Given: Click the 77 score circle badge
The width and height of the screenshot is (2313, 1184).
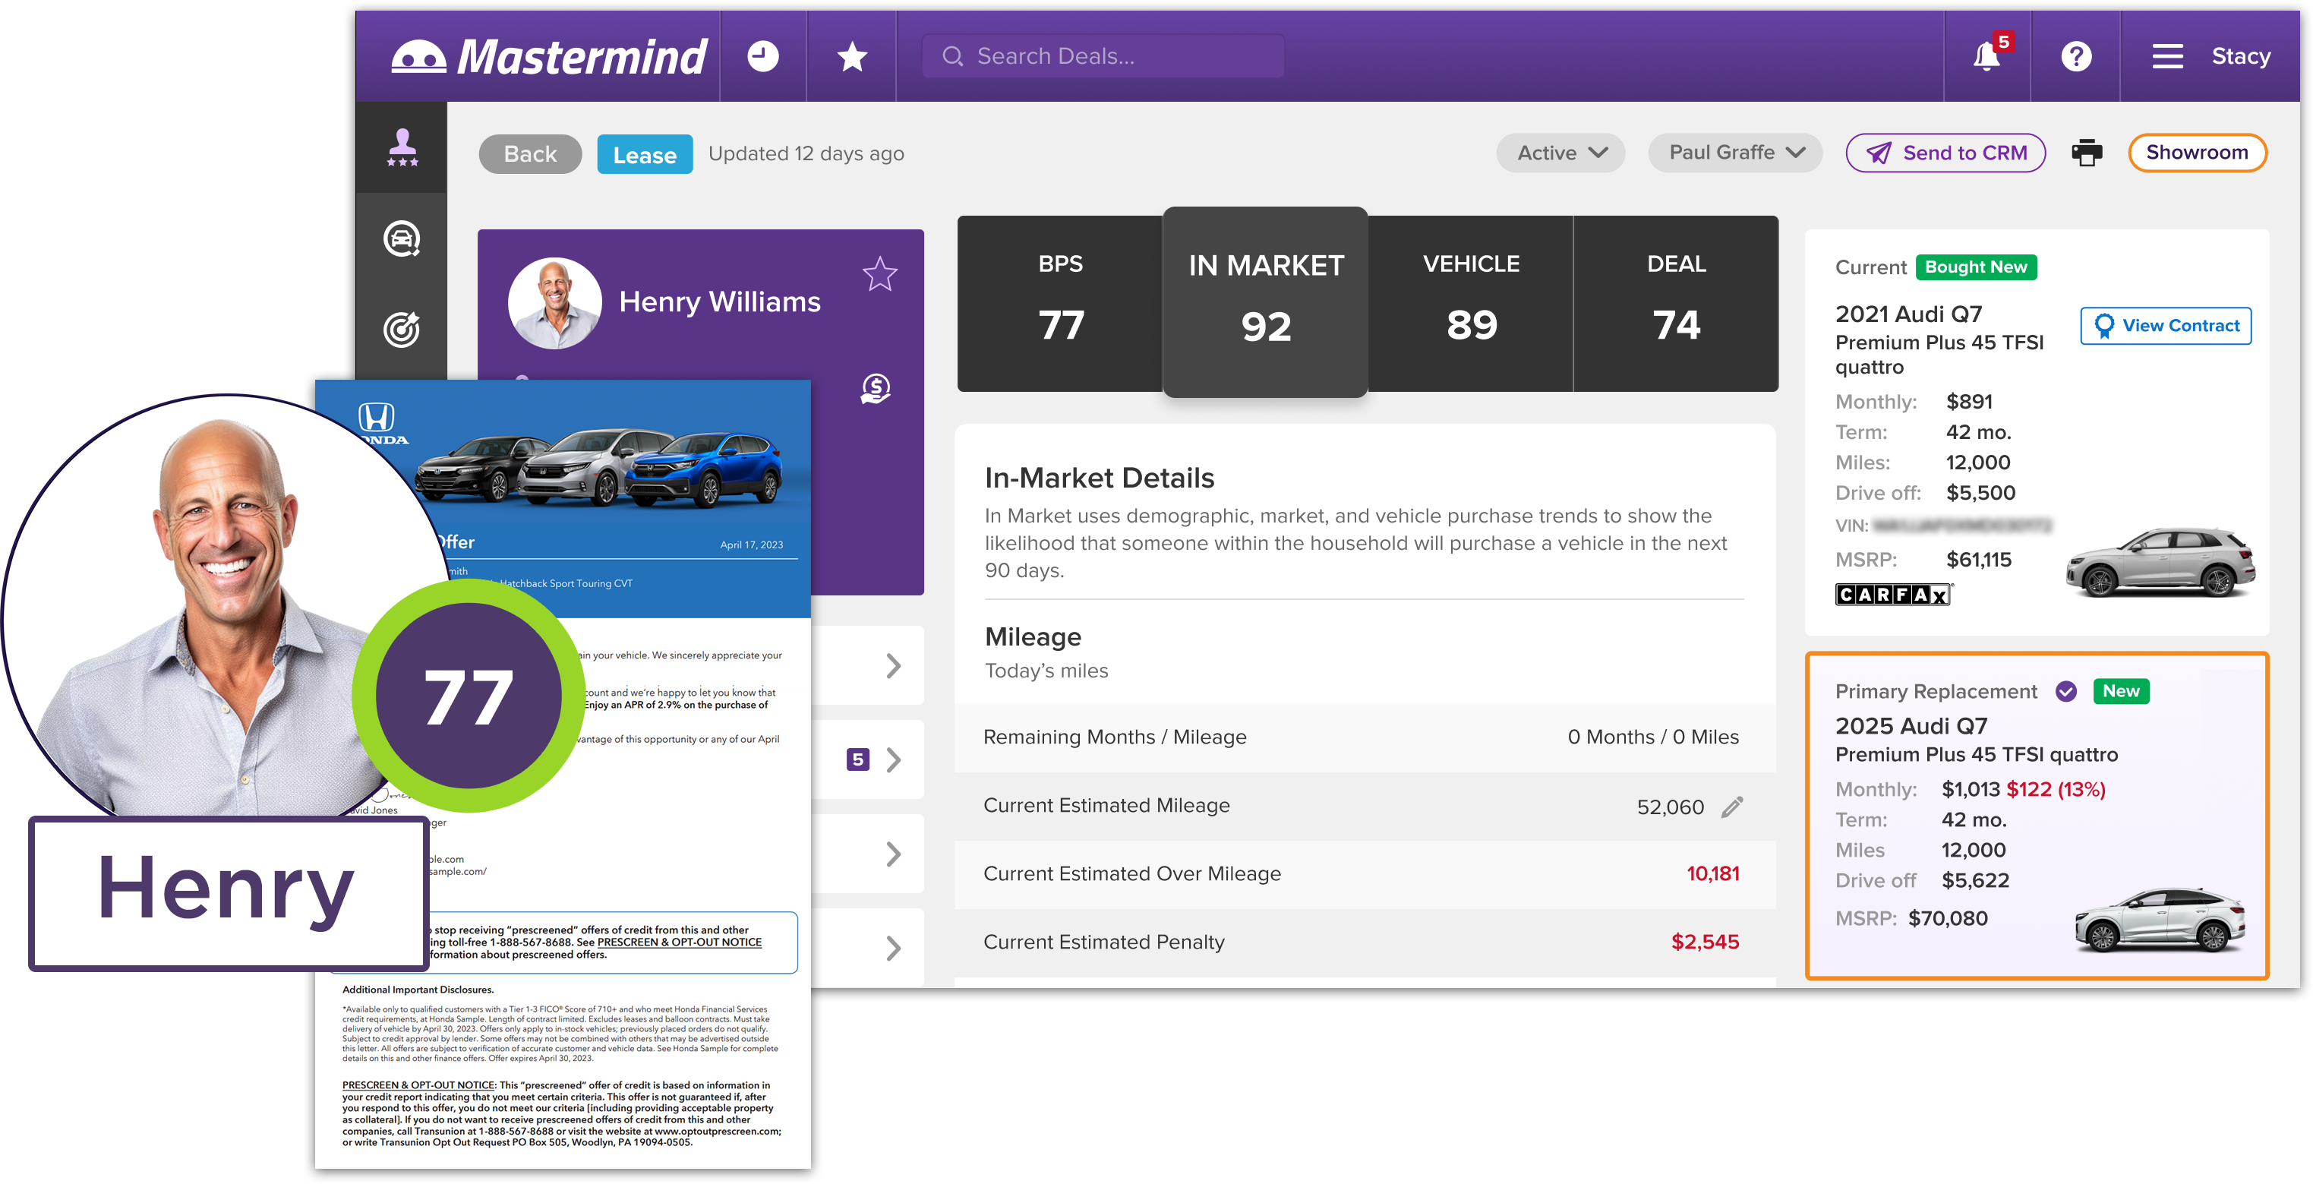Looking at the screenshot, I should pos(468,697).
